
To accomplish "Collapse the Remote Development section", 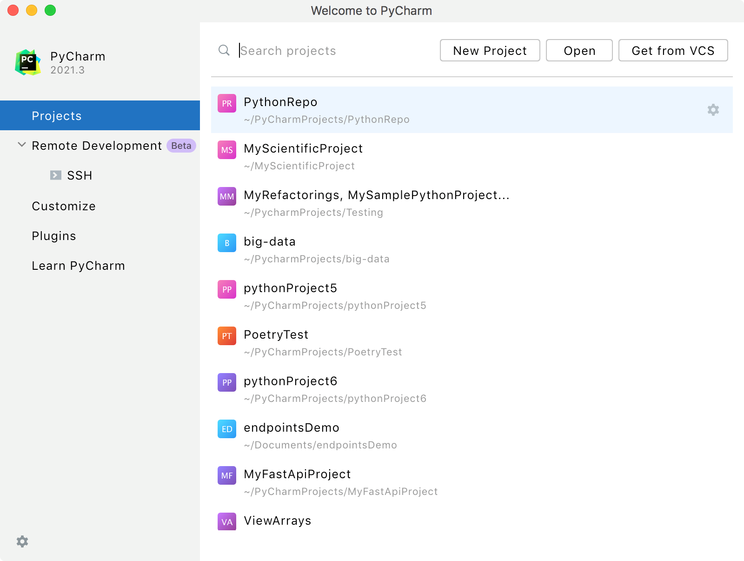I will [x=21, y=145].
